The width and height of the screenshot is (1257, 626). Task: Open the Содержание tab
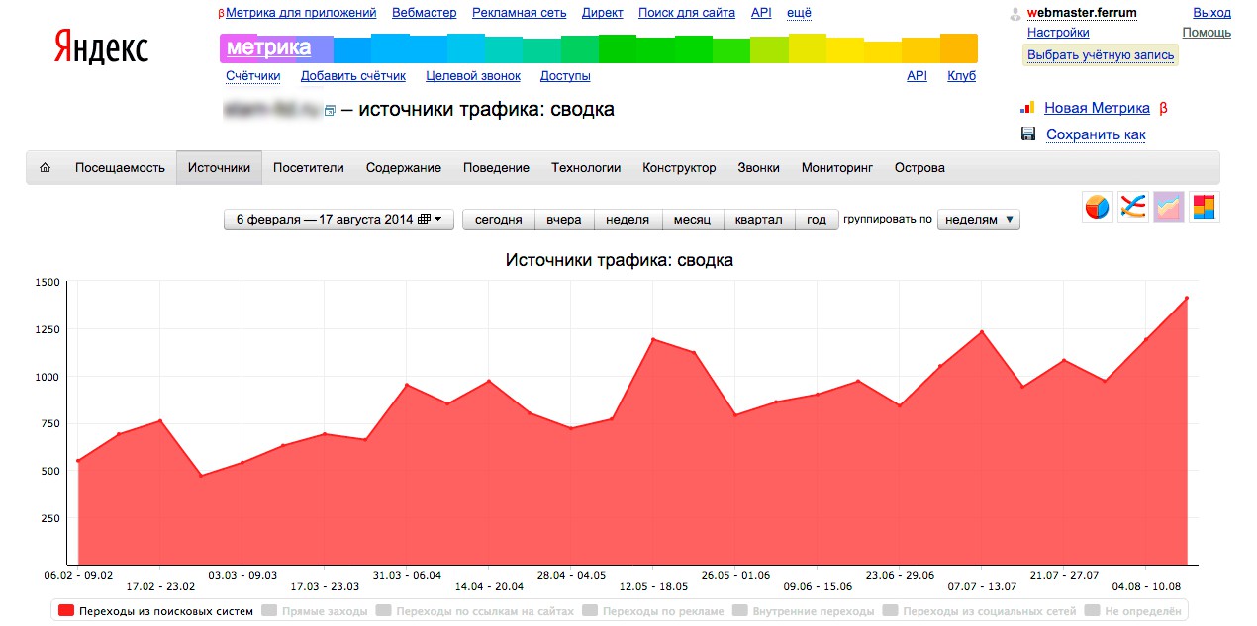pos(404,168)
